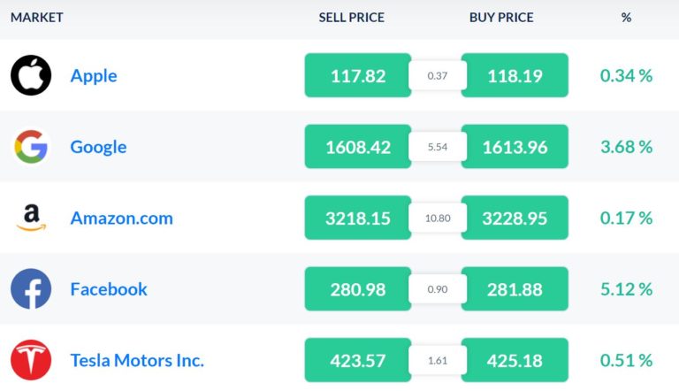Sell Amazon.com at 3218.15
The image size is (679, 391).
(358, 218)
